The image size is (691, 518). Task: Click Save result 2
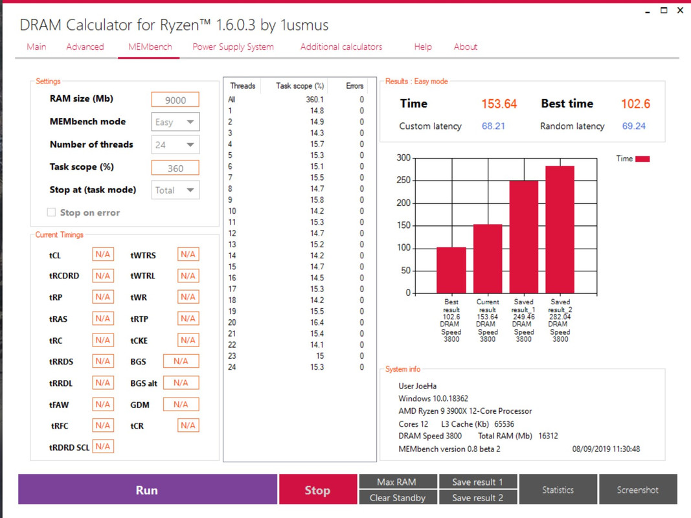click(x=478, y=497)
